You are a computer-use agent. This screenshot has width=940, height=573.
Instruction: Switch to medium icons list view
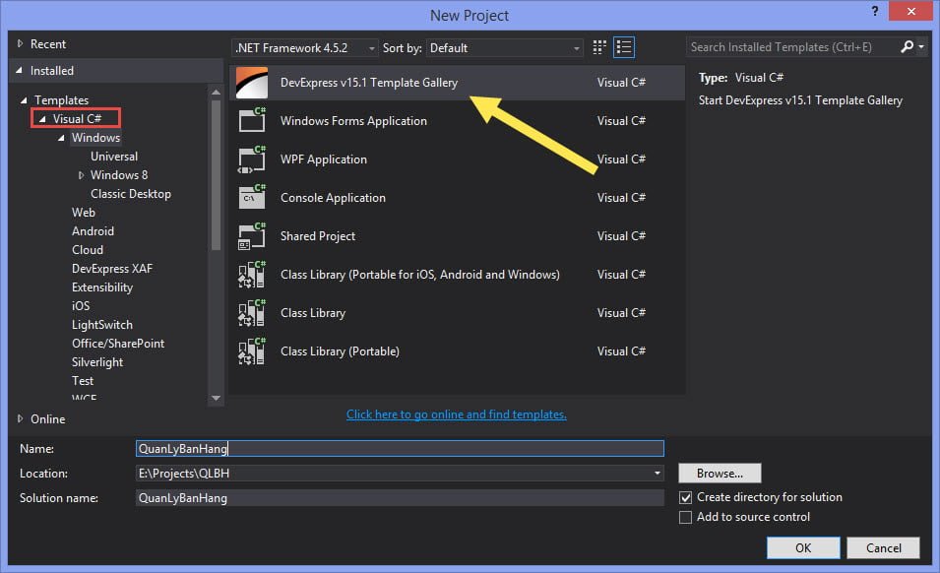(624, 47)
